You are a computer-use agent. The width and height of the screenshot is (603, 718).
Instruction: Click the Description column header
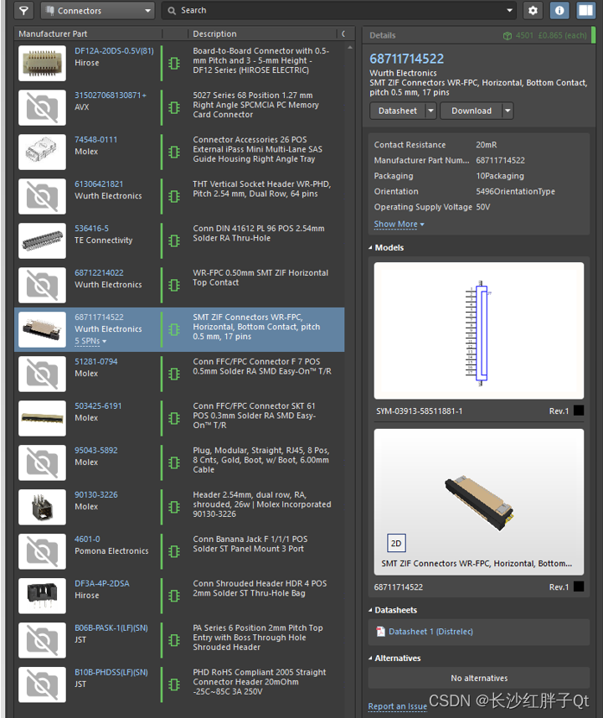tap(214, 34)
